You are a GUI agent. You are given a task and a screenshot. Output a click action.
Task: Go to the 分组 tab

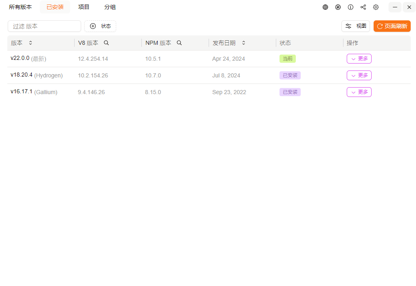click(110, 7)
